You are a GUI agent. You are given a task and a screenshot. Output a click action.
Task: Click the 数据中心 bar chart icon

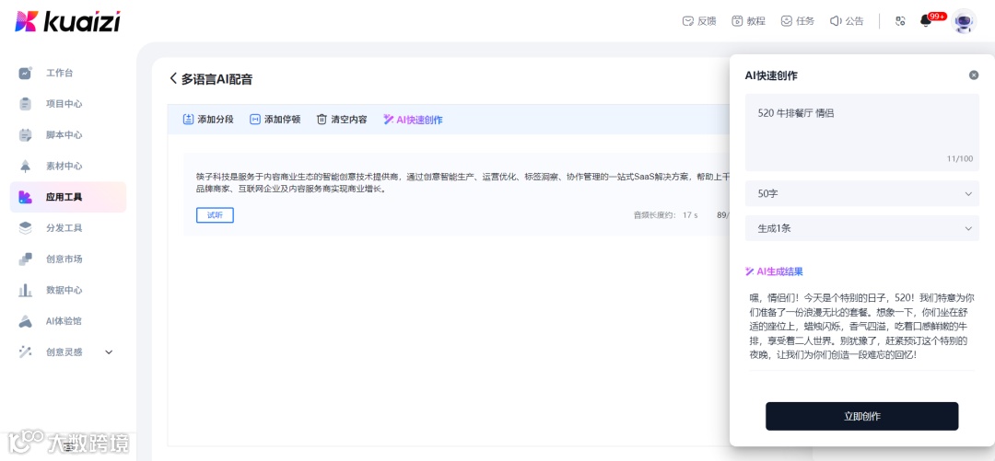tap(25, 290)
